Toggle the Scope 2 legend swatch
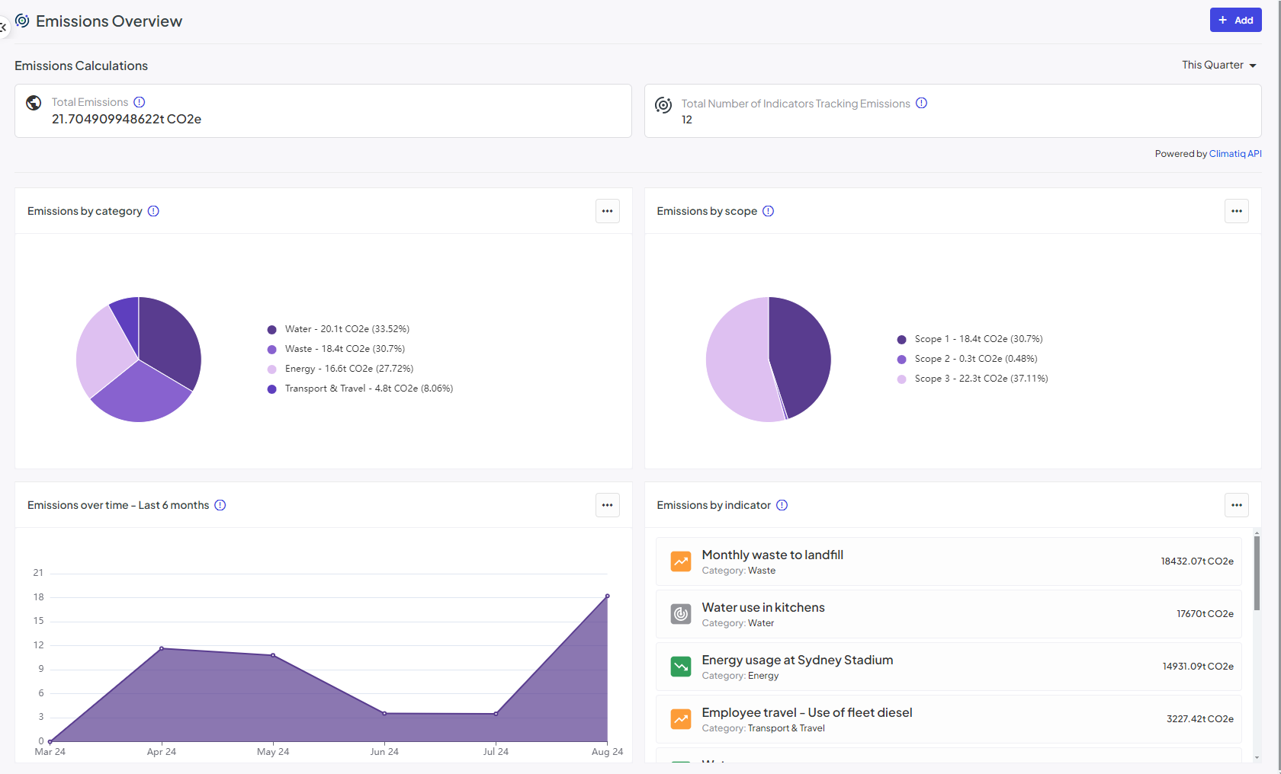Viewport: 1281px width, 774px height. tap(901, 360)
